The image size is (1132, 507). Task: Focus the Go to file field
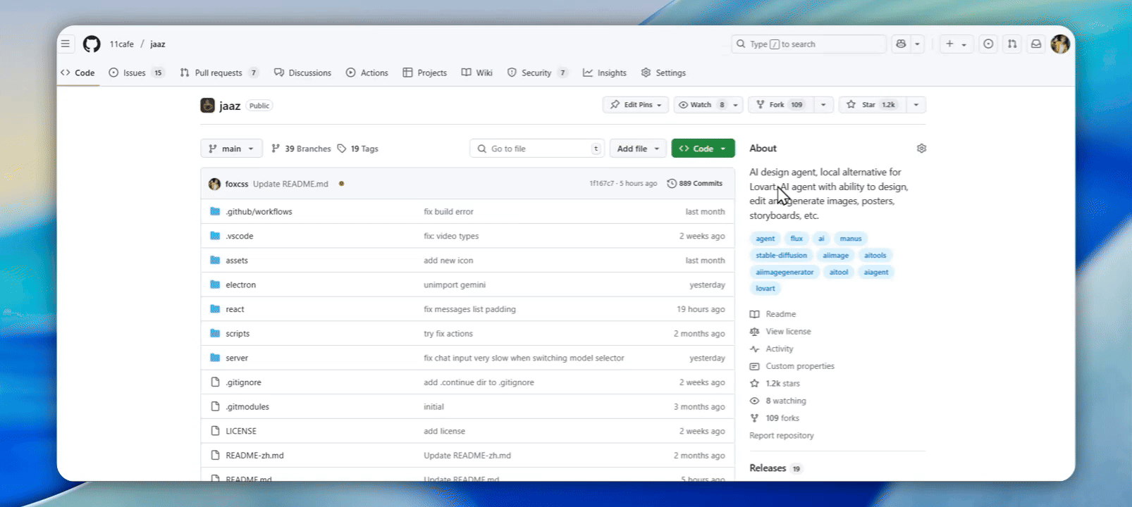point(536,149)
